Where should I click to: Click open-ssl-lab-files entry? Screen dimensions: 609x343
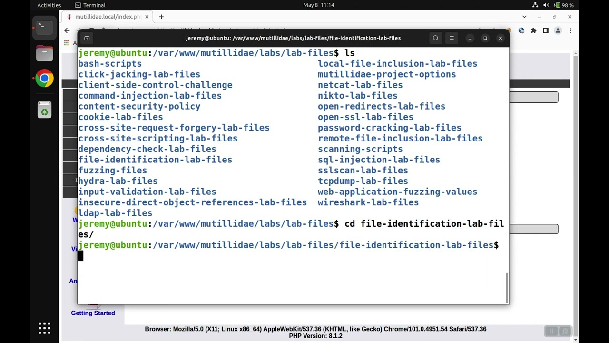coord(365,117)
